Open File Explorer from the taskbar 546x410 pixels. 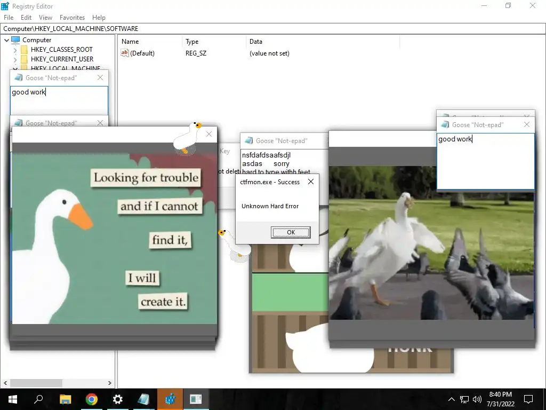click(65, 399)
